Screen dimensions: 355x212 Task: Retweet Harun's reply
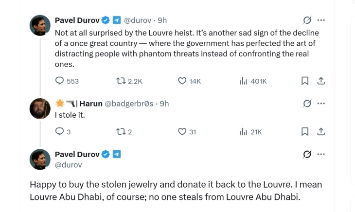(x=121, y=131)
